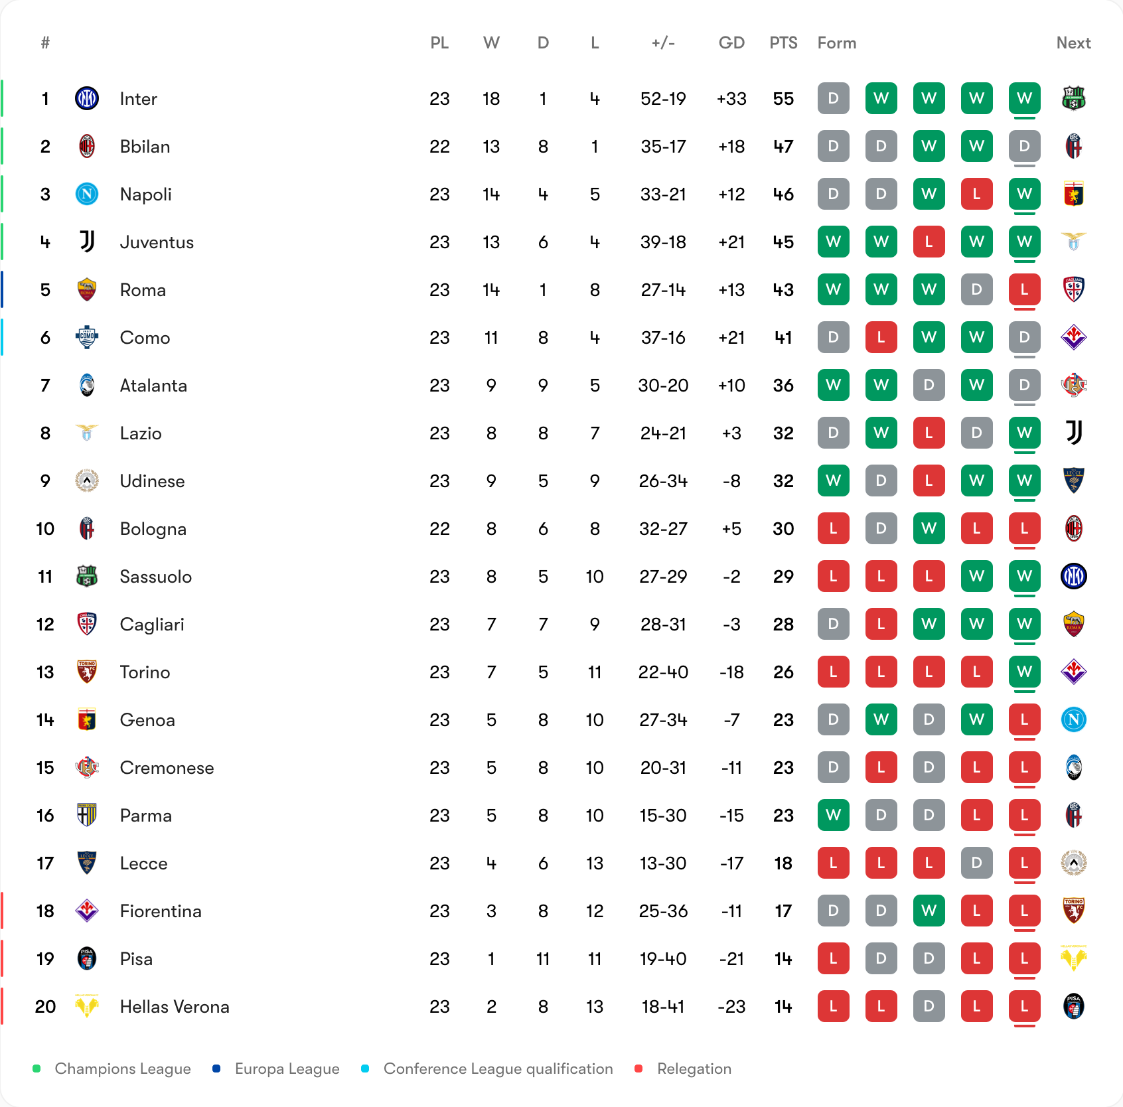Select the next opponent crest in Hellas Verona's row
This screenshot has height=1107, width=1123.
pyautogui.click(x=1073, y=1007)
